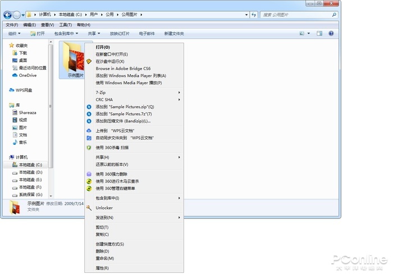Click the 新建文件夹 (New folder) button
Screen dimensions: 393x275
pyautogui.click(x=175, y=34)
